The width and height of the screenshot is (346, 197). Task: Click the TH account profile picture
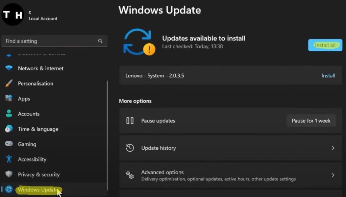(13, 15)
